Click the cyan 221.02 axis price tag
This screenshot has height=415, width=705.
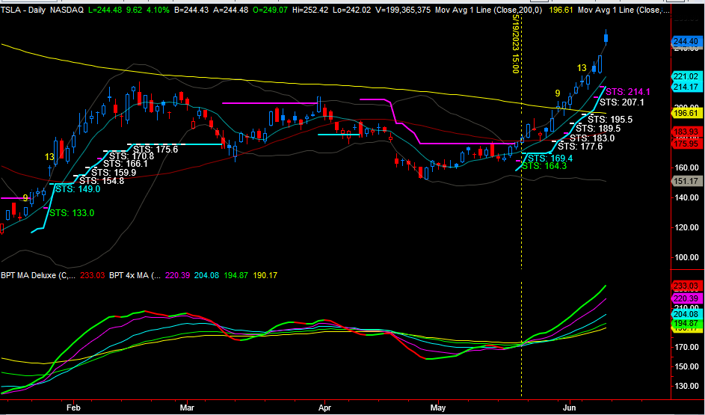coord(686,77)
